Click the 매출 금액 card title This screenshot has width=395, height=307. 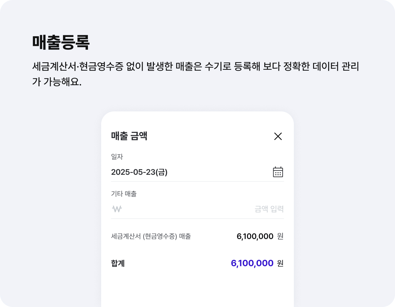pyautogui.click(x=129, y=136)
